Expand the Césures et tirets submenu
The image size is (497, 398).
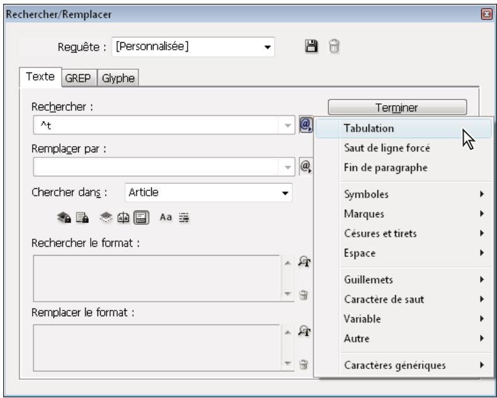click(x=415, y=234)
